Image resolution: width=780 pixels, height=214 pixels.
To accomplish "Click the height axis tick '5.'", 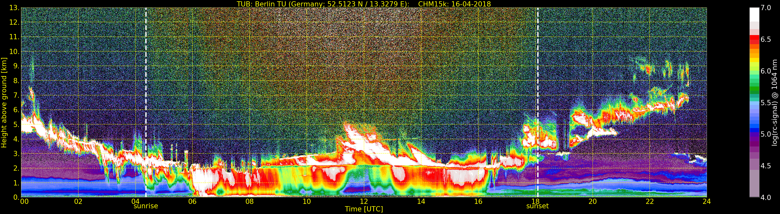I will (16, 124).
